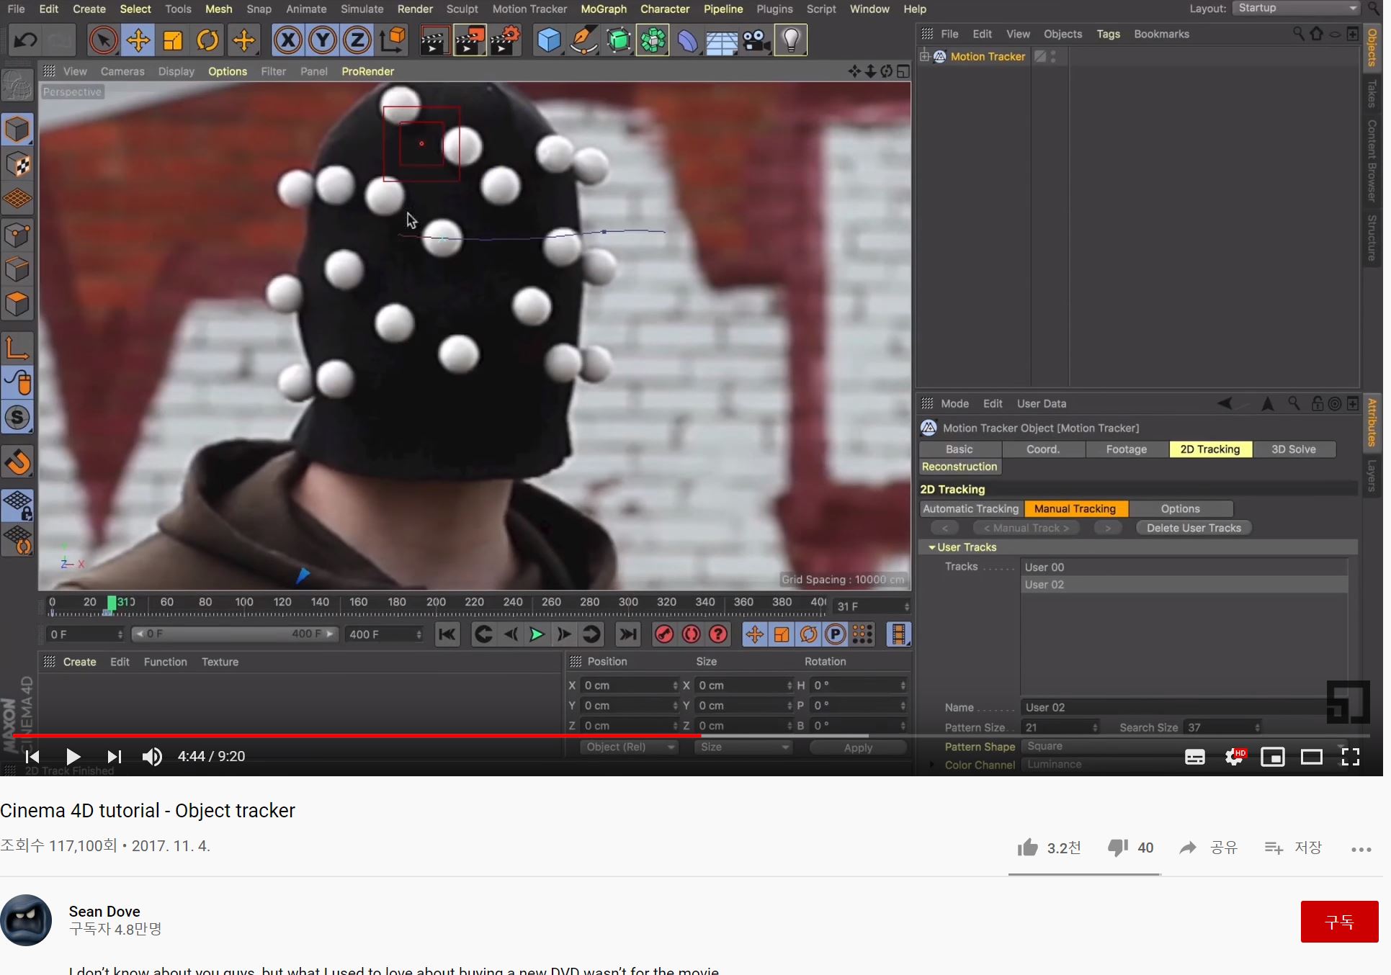Collapse User Tracks section
1391x975 pixels.
[x=932, y=548]
